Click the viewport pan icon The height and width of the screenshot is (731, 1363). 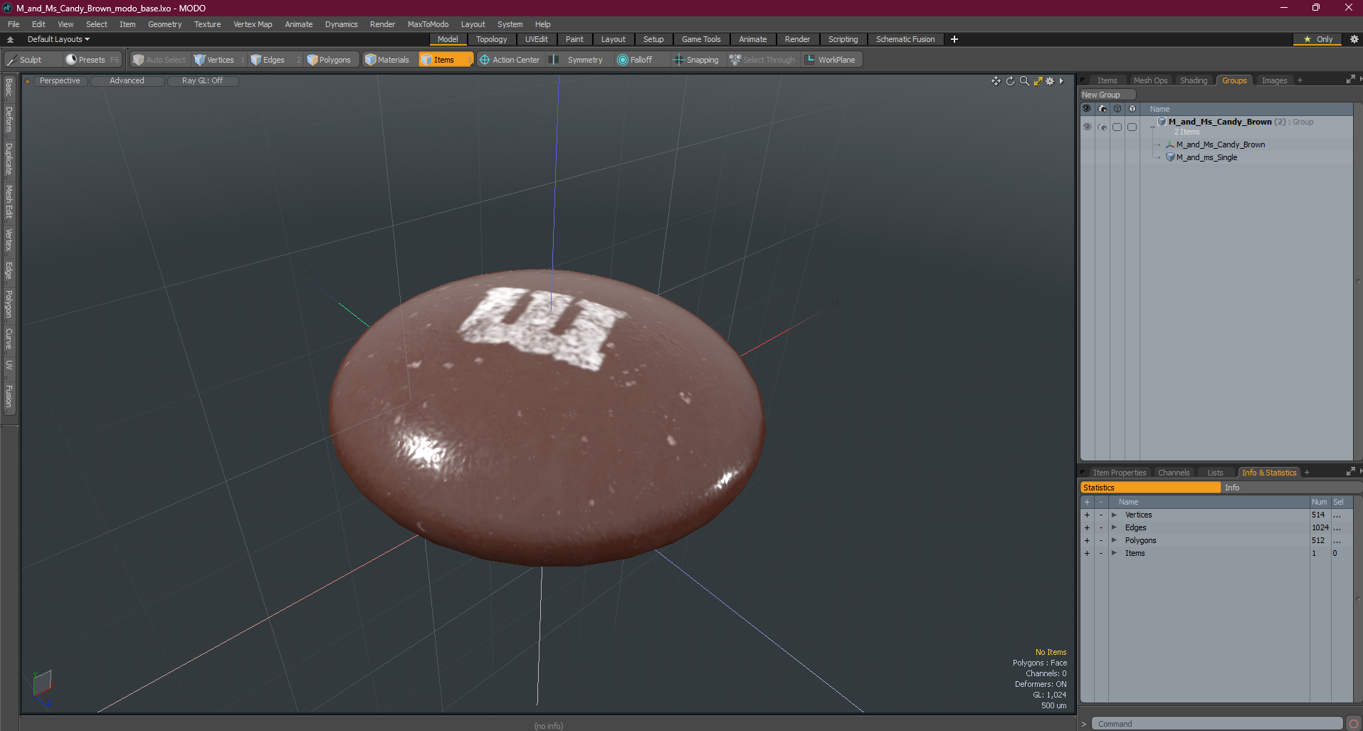(x=996, y=81)
